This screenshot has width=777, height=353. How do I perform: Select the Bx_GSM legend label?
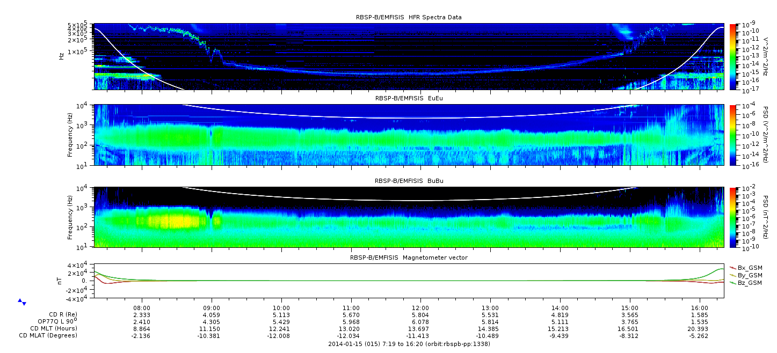tap(750, 268)
